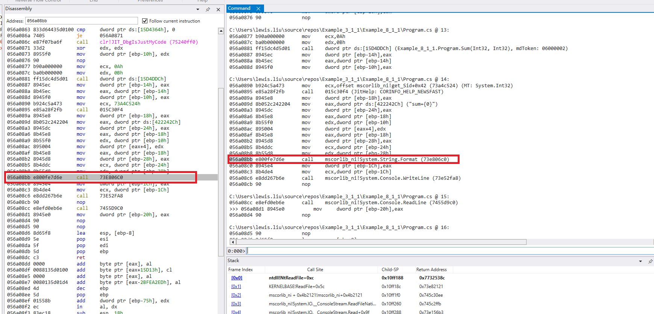Screen dimensions: 654x314
Task: Switch to the Command tab
Action: pos(239,8)
